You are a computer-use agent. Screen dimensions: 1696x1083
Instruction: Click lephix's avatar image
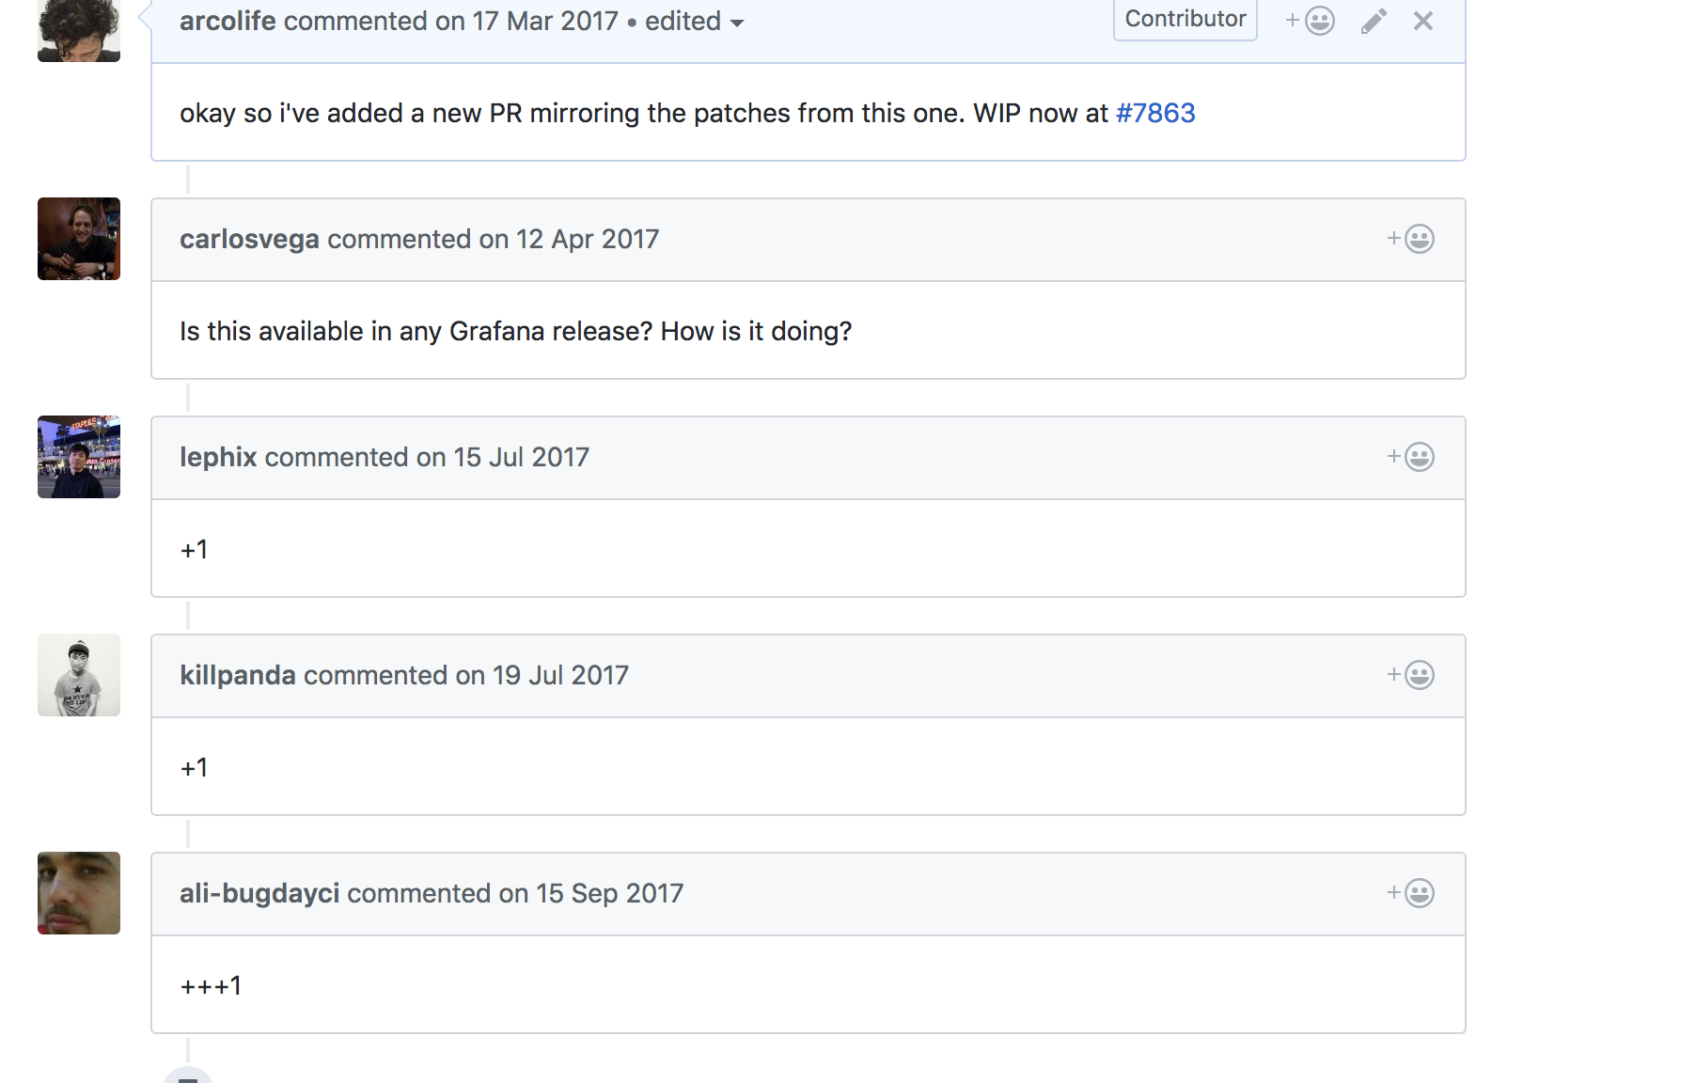79,457
